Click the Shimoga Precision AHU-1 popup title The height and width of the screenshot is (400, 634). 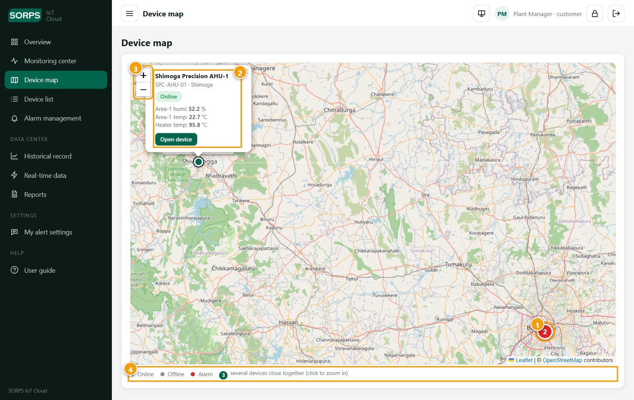[192, 76]
